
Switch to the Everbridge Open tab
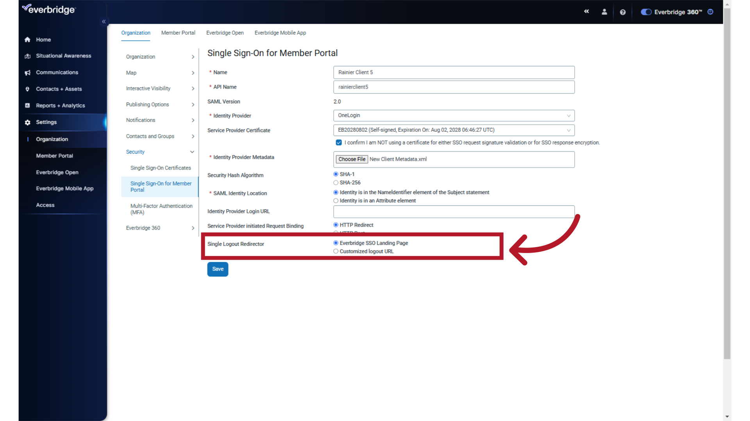click(x=225, y=33)
